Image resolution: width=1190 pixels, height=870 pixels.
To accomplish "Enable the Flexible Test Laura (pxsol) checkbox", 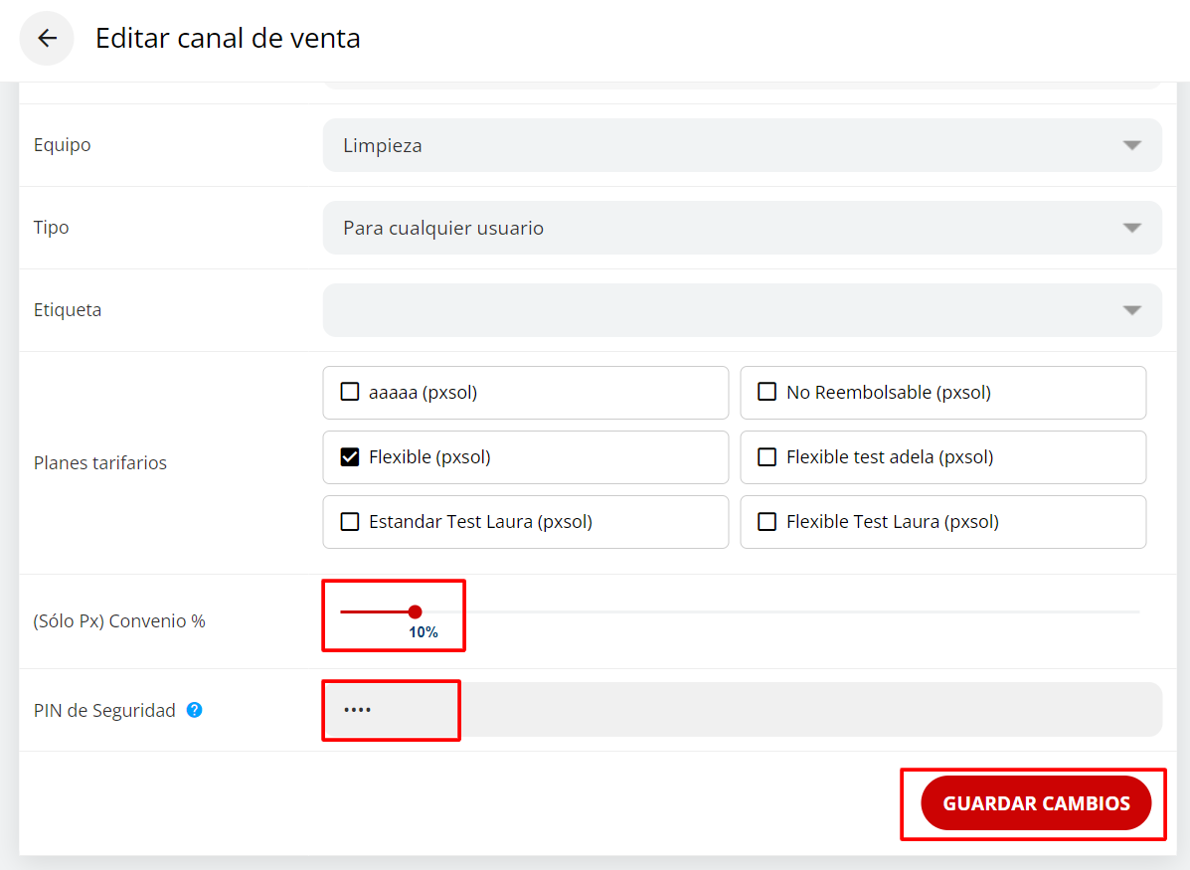I will coord(767,522).
